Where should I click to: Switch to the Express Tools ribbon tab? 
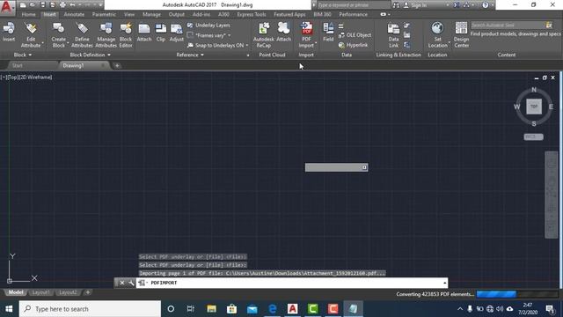pyautogui.click(x=252, y=14)
